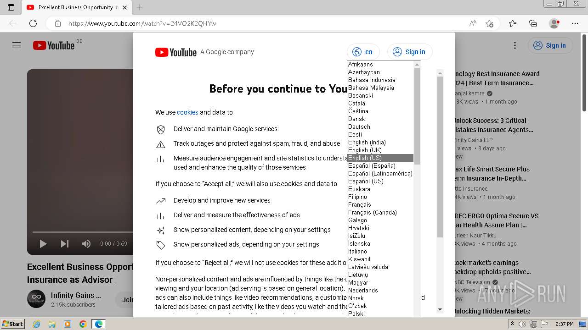
Task: Open the Favorites toolbar icon
Action: click(x=513, y=23)
